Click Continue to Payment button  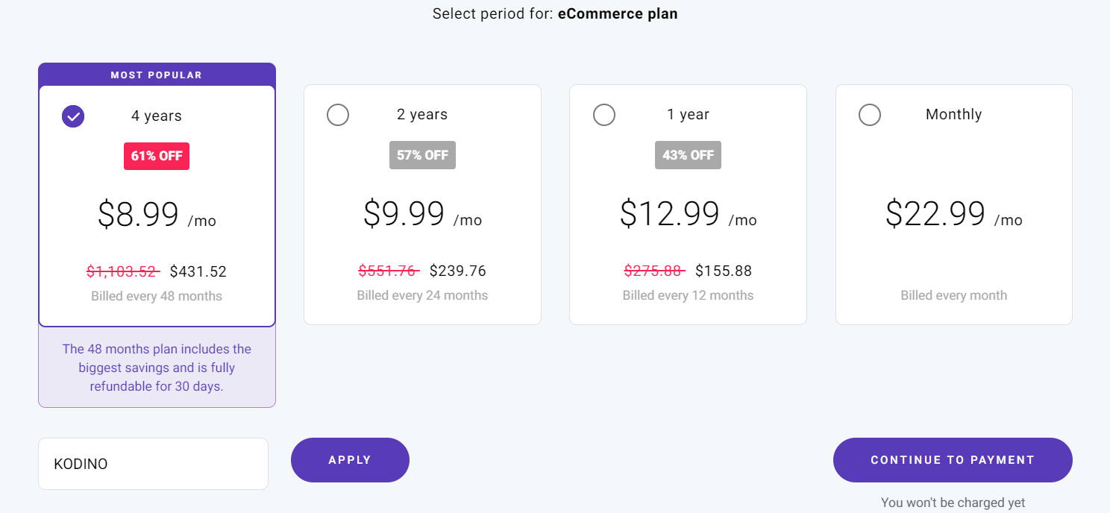pos(953,460)
